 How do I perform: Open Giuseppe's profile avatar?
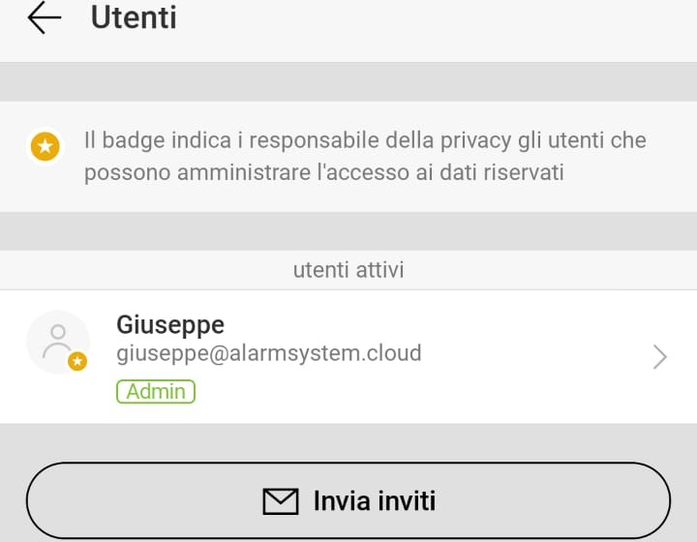tap(58, 343)
